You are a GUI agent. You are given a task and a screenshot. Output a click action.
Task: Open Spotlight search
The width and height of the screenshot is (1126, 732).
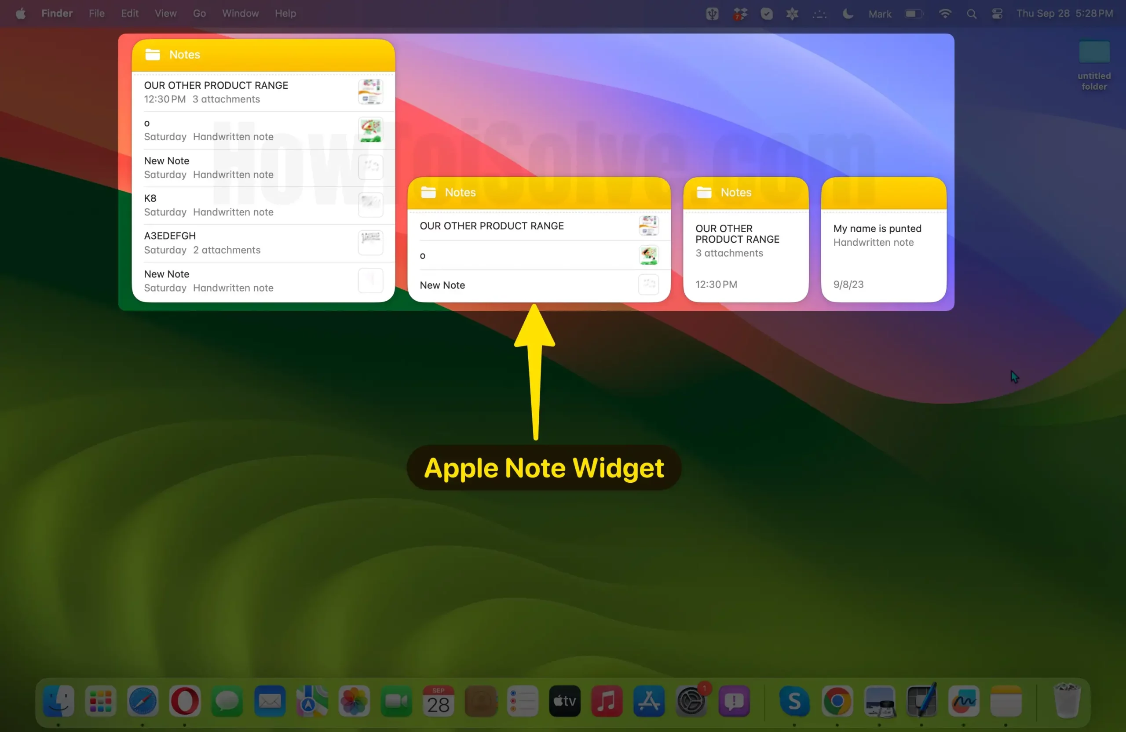(x=971, y=14)
